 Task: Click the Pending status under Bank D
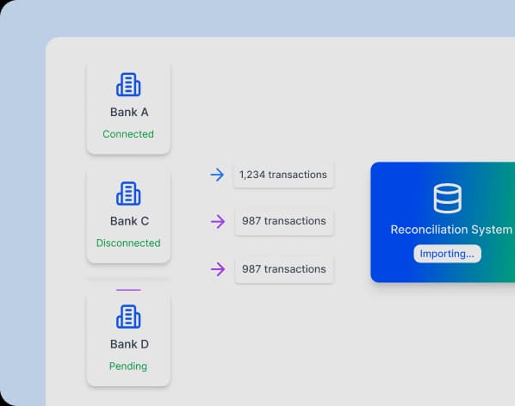tap(128, 366)
